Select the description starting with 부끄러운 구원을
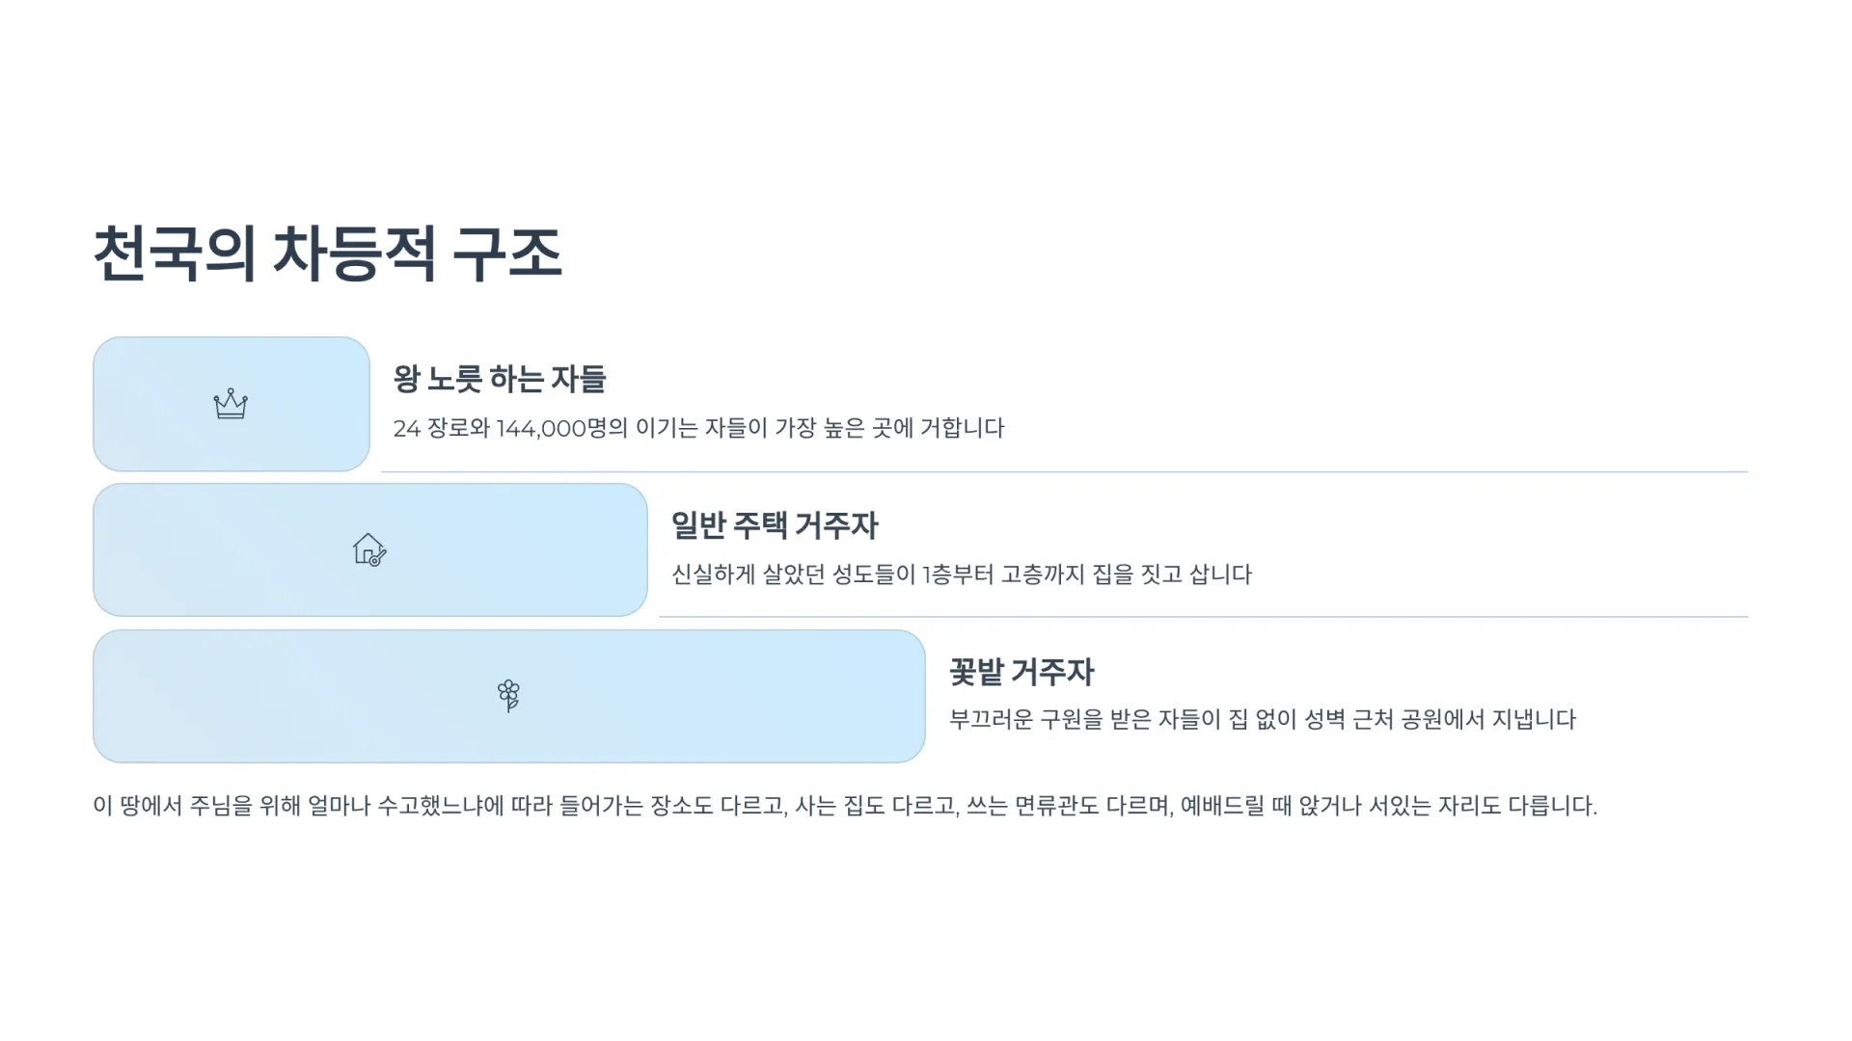The height and width of the screenshot is (1041, 1852). 1262,719
